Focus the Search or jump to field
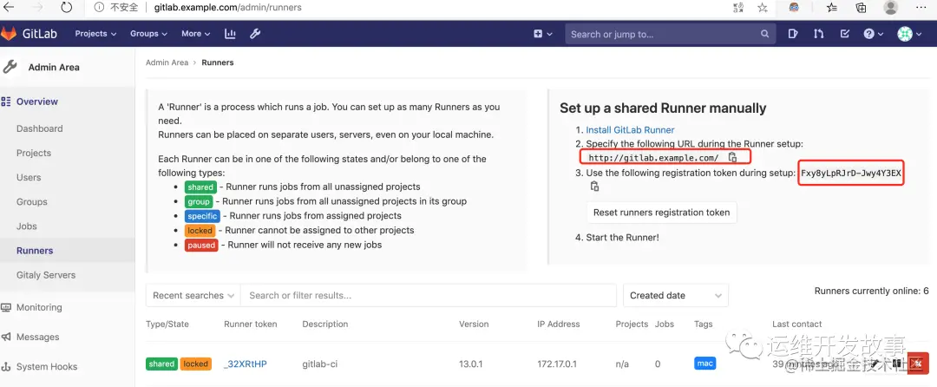Image resolution: width=937 pixels, height=387 pixels. (x=671, y=34)
